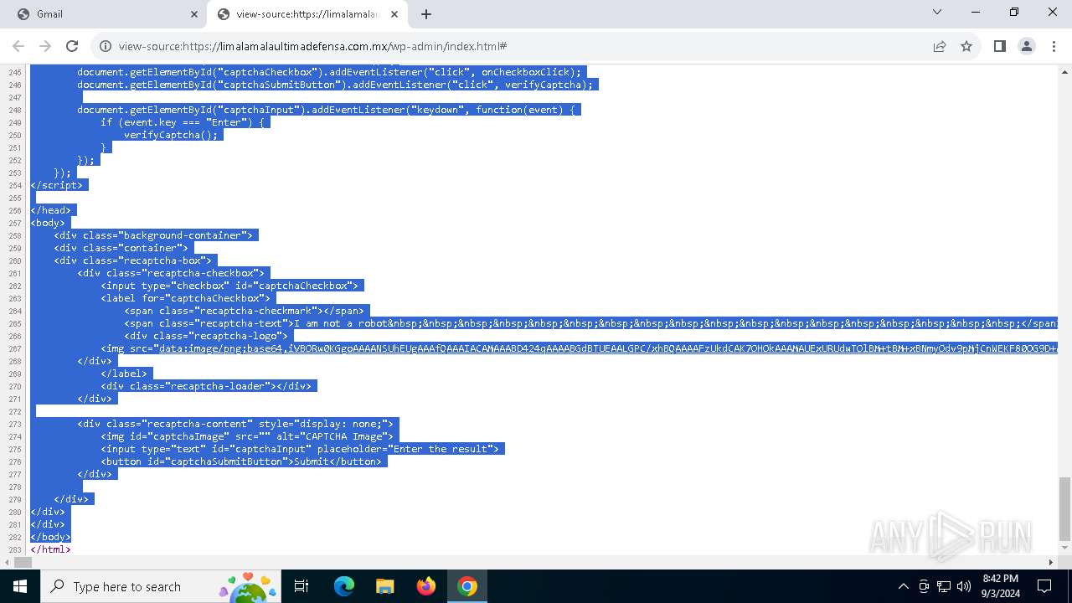Screen dimensions: 1072x603
Task: Select the Chrome taskbar icon
Action: (x=467, y=586)
